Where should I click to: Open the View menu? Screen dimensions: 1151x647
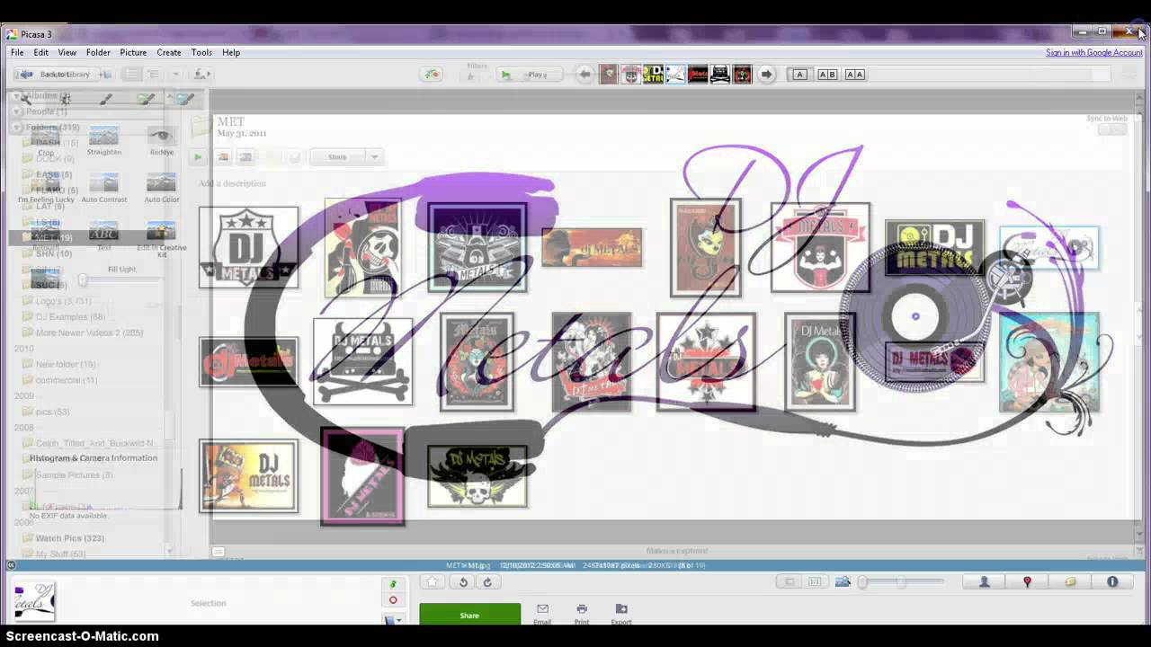pos(67,53)
